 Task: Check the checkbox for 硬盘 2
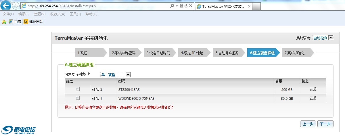[x=78, y=89]
